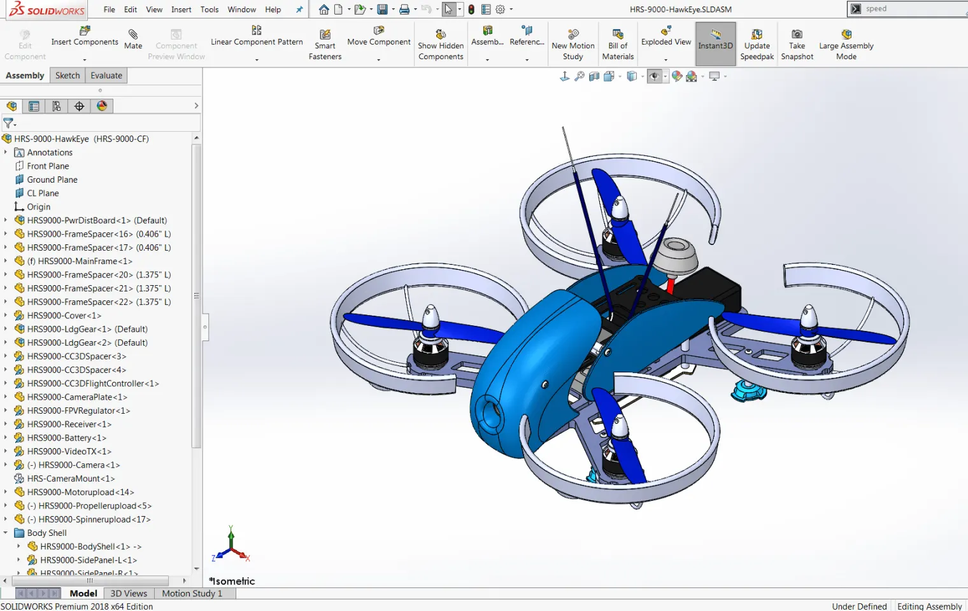Expand HRS9000-BodyShell<1> node
Viewport: 968px width, 611px height.
tap(18, 546)
